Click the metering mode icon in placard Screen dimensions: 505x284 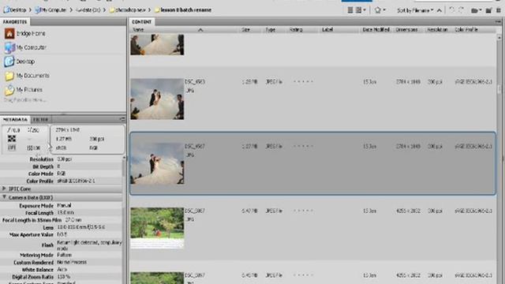12,139
